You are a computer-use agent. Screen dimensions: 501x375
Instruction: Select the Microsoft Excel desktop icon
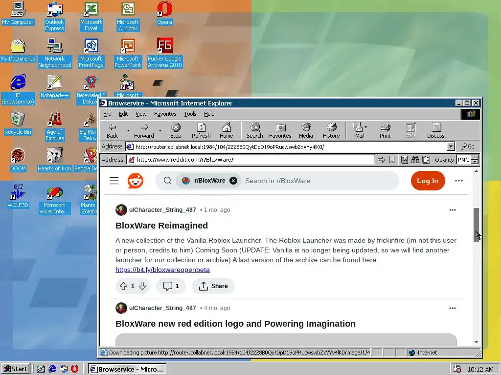[91, 17]
